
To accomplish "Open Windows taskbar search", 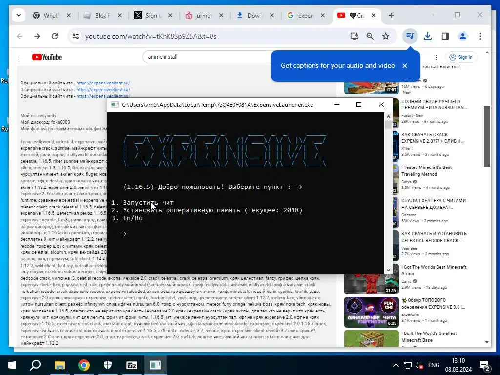I will 35,365.
